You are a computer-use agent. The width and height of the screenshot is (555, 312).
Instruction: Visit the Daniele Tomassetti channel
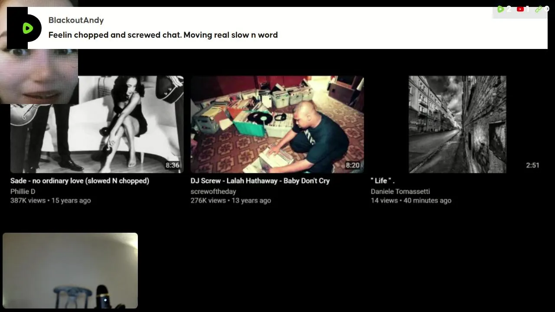[x=400, y=192]
